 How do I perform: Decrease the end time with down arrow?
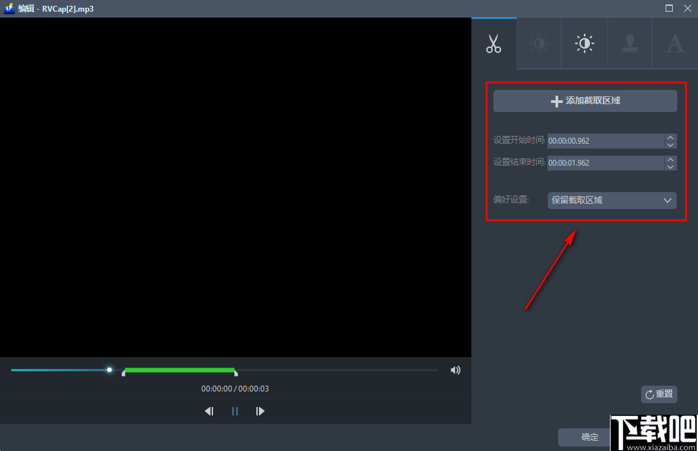pyautogui.click(x=670, y=167)
